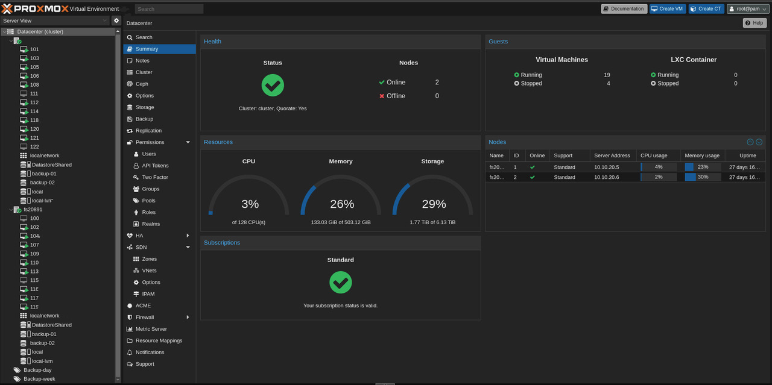Image resolution: width=772 pixels, height=385 pixels.
Task: Collapse the fs20891 node in the tree
Action: 11,210
